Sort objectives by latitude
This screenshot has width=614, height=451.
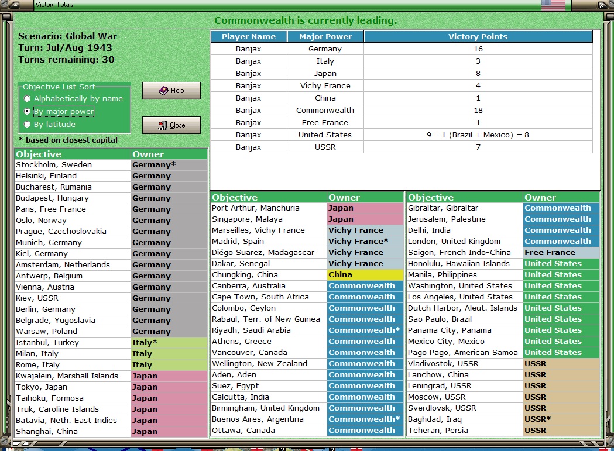coord(50,125)
